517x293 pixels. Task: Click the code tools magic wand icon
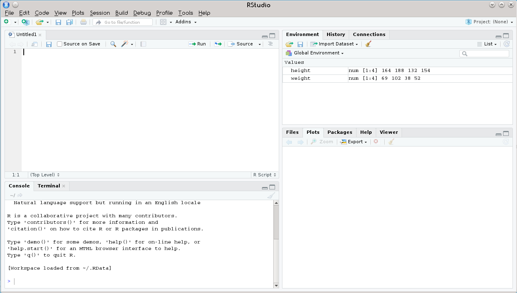tap(125, 44)
